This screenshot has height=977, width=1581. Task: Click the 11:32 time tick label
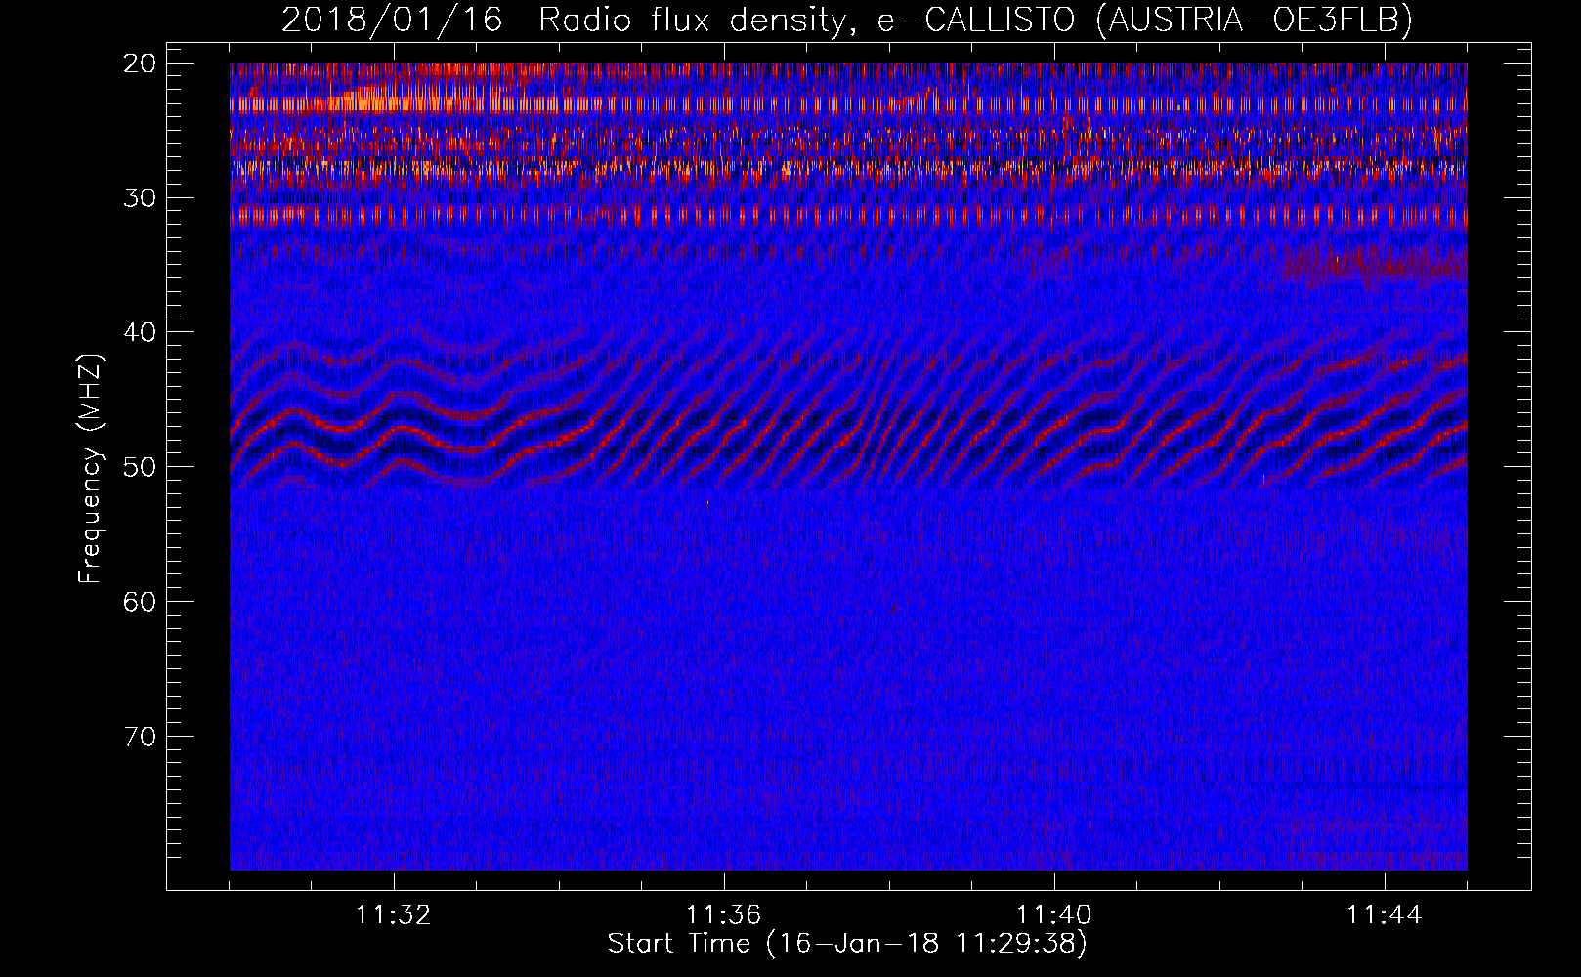tap(394, 915)
